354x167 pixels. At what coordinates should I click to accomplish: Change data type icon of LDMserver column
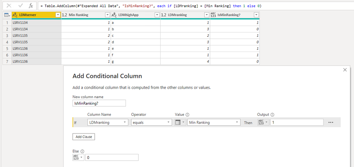[15, 15]
